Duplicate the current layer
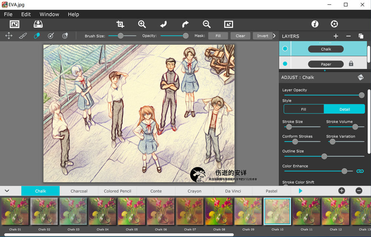 point(361,36)
